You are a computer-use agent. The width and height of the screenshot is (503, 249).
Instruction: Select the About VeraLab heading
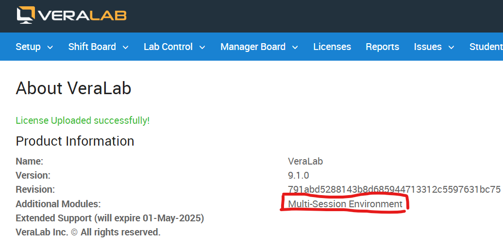click(73, 88)
